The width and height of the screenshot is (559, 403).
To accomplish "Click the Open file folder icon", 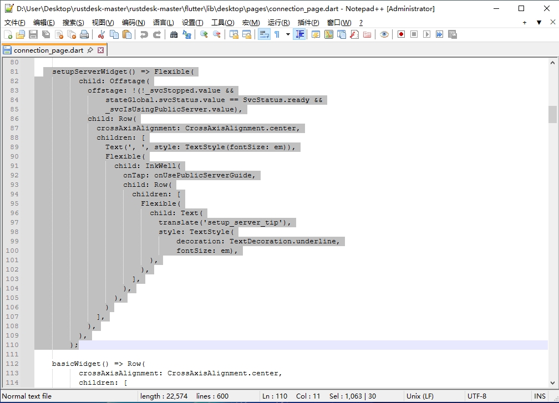I will point(21,34).
